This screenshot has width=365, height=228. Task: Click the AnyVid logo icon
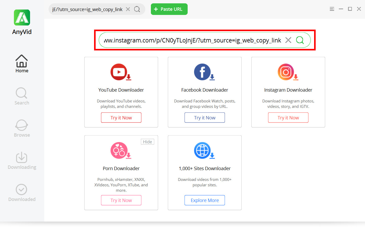[22, 17]
